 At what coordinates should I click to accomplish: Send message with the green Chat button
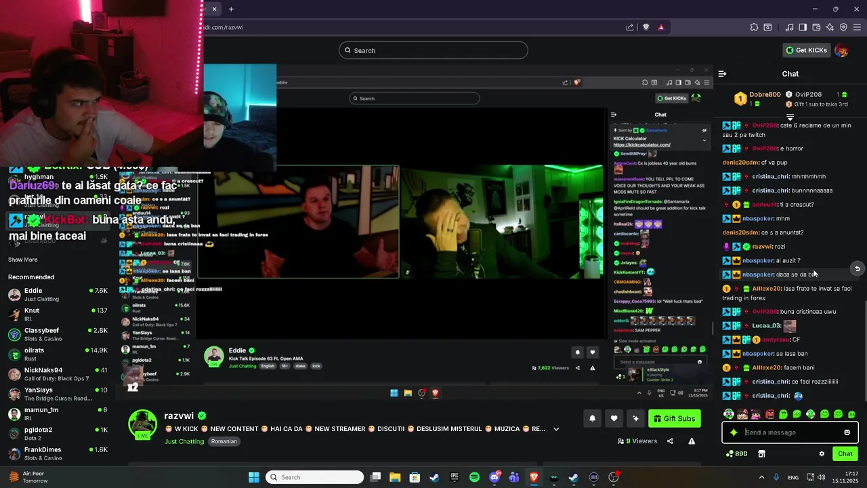pos(845,453)
